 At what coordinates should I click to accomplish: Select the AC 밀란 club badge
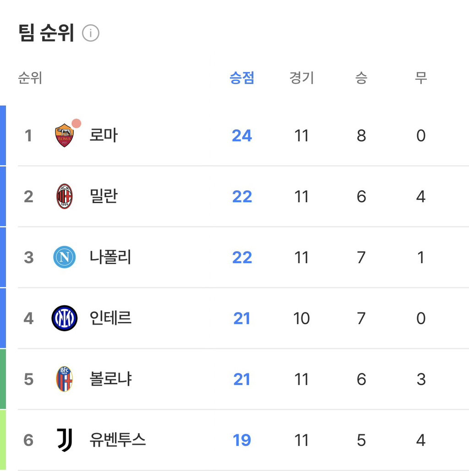pos(65,196)
